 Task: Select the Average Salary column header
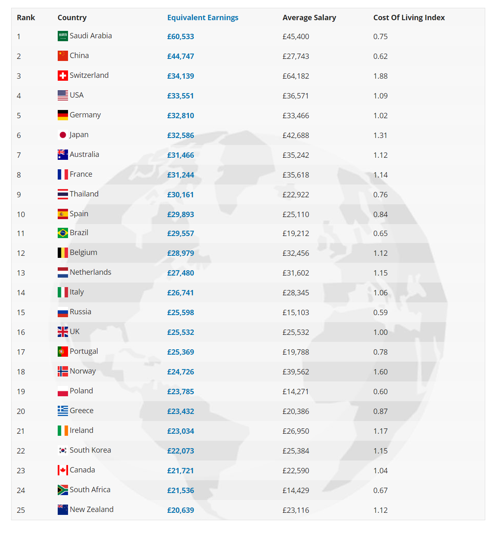(309, 18)
